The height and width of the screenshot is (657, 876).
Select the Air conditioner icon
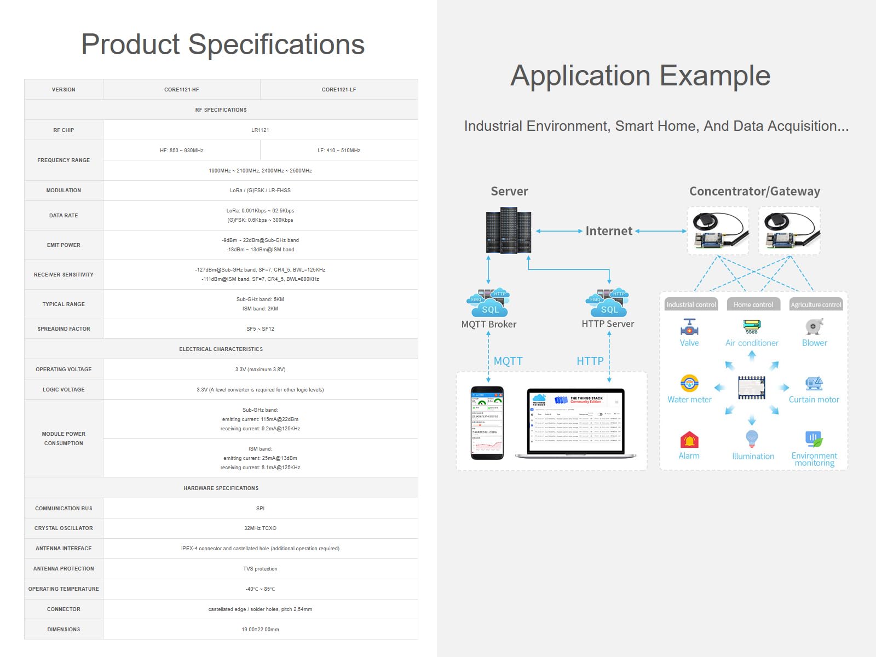pyautogui.click(x=752, y=327)
